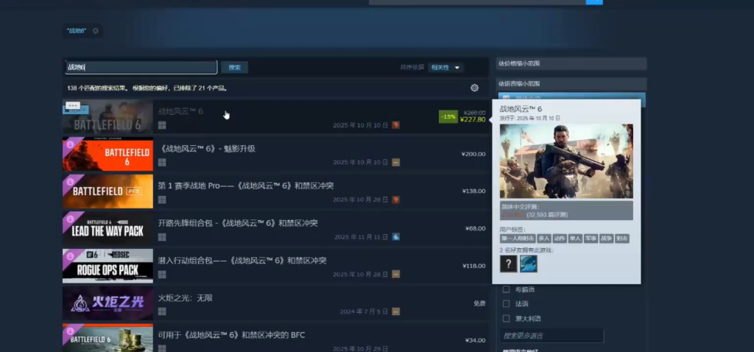The height and width of the screenshot is (352, 754).
Task: Open search preferences gear icon
Action: tap(474, 88)
